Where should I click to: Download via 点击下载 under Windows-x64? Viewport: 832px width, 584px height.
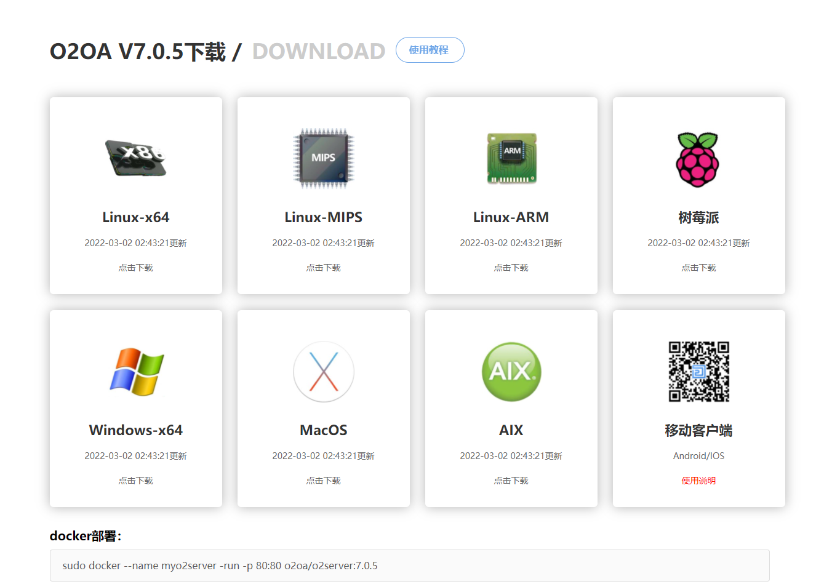[x=136, y=481]
